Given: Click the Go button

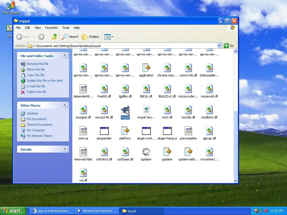Looking at the screenshot, I should [x=229, y=46].
